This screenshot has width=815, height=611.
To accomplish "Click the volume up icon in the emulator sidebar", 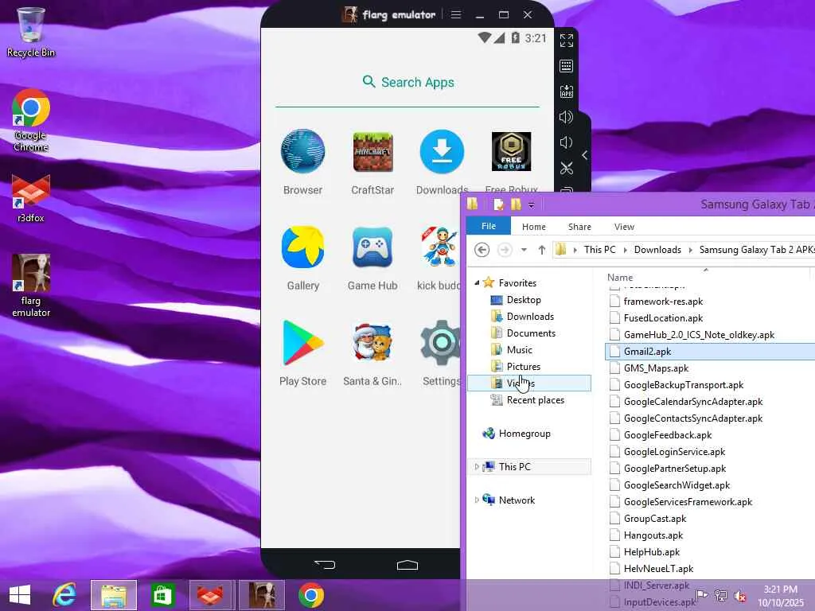I will coord(566,117).
